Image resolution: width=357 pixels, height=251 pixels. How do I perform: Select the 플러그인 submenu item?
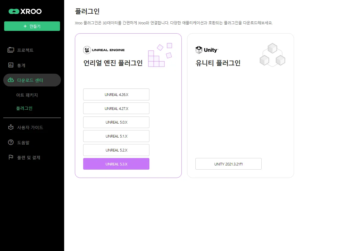point(24,108)
